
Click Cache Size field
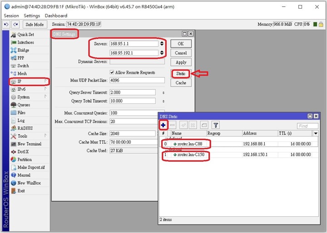[x=133, y=134]
